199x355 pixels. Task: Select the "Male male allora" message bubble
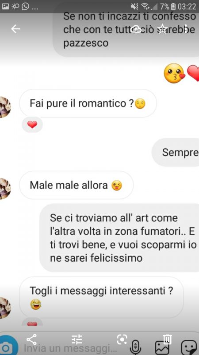click(x=76, y=185)
